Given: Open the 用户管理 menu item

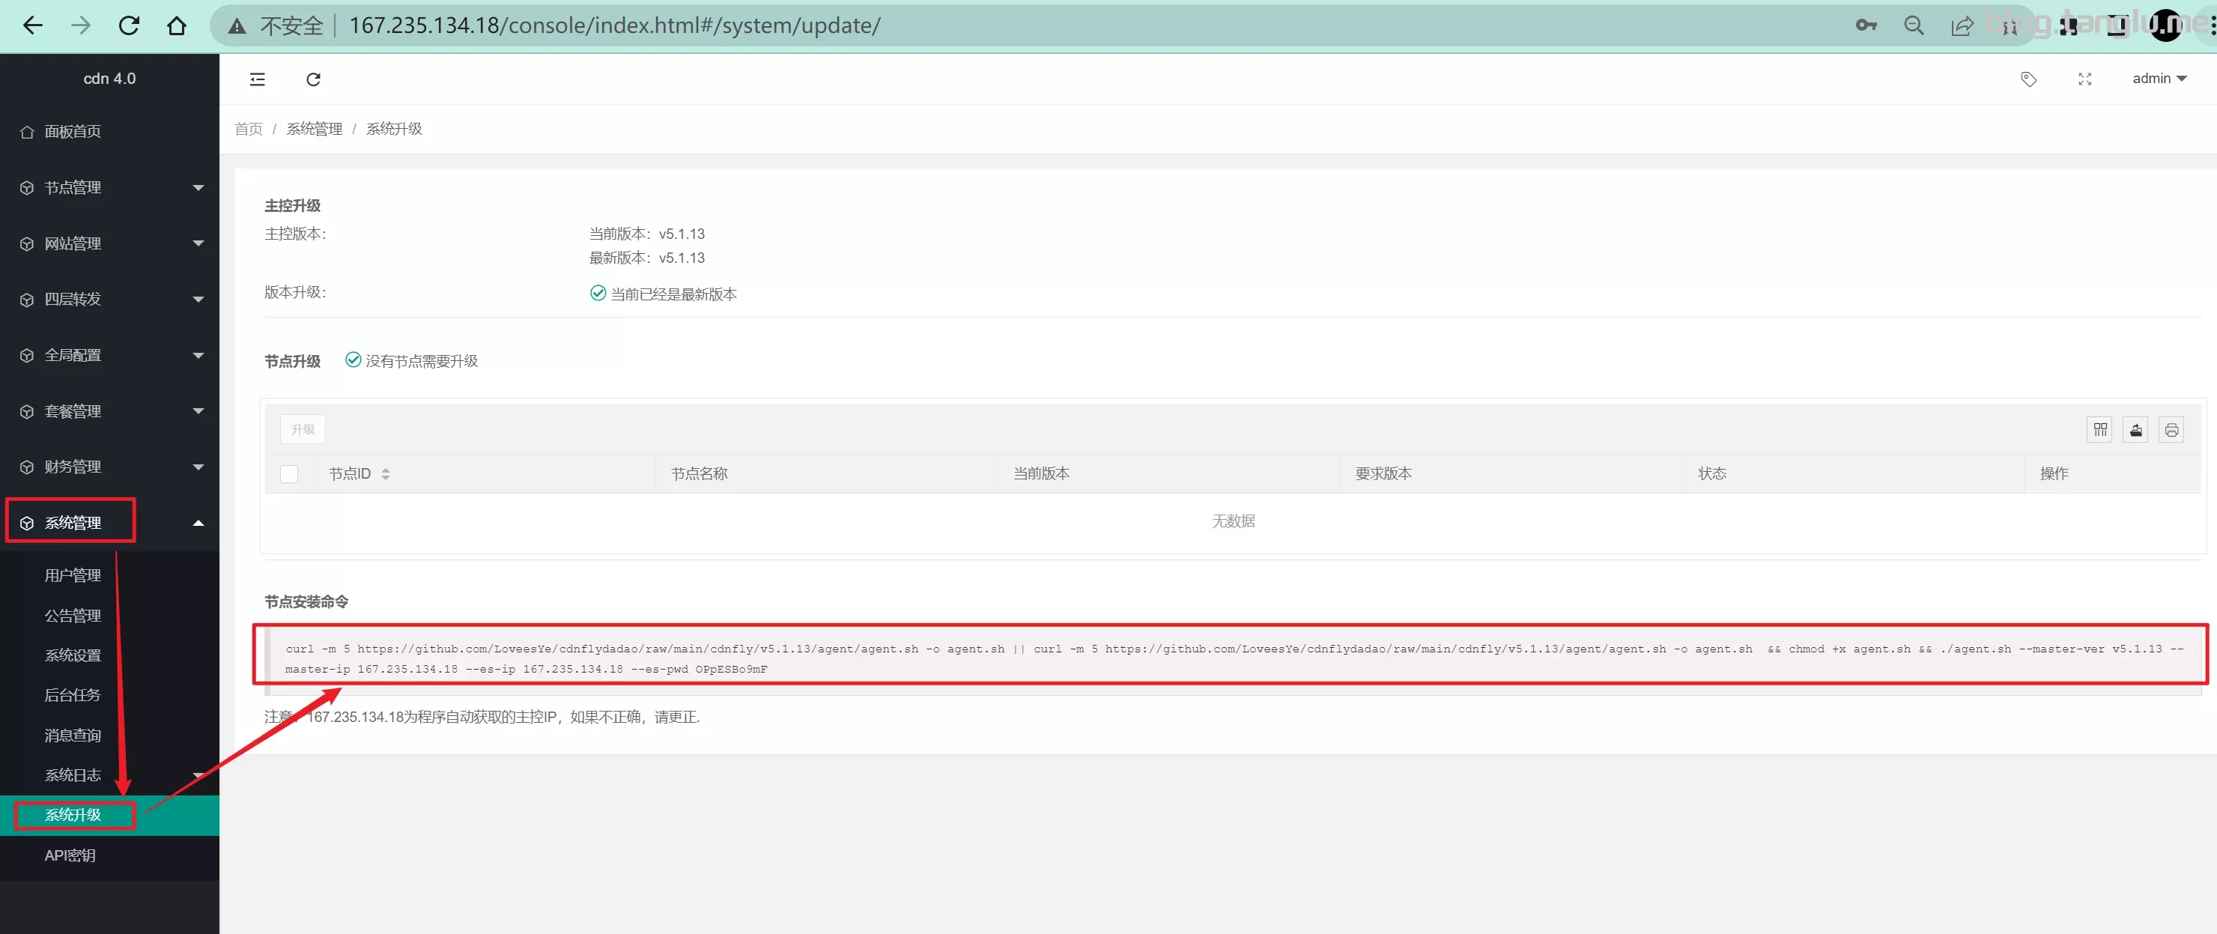Looking at the screenshot, I should pos(73,575).
